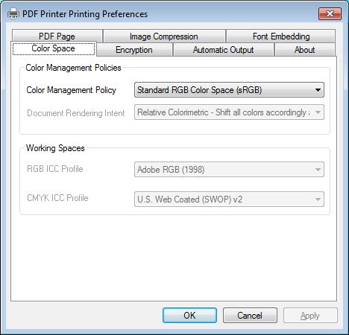Select the Color Space tab

(x=54, y=48)
